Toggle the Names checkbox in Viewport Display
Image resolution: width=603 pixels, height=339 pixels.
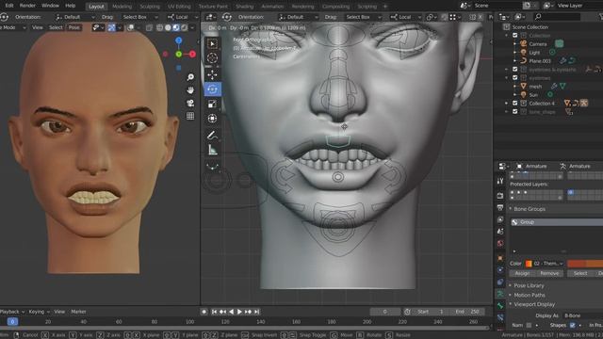point(530,325)
